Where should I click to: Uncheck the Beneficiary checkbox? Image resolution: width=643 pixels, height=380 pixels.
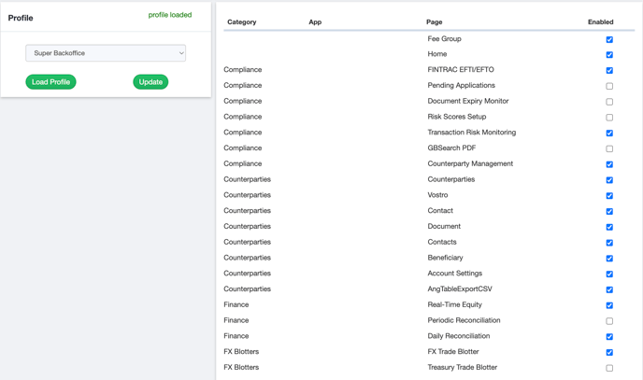609,259
